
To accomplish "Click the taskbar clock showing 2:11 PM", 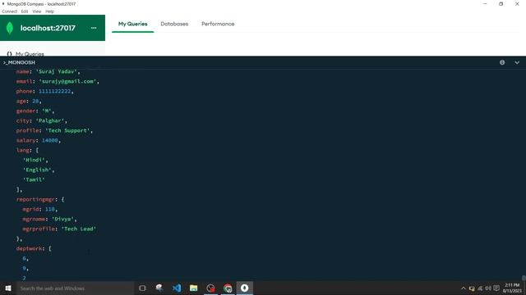I will coord(512,288).
